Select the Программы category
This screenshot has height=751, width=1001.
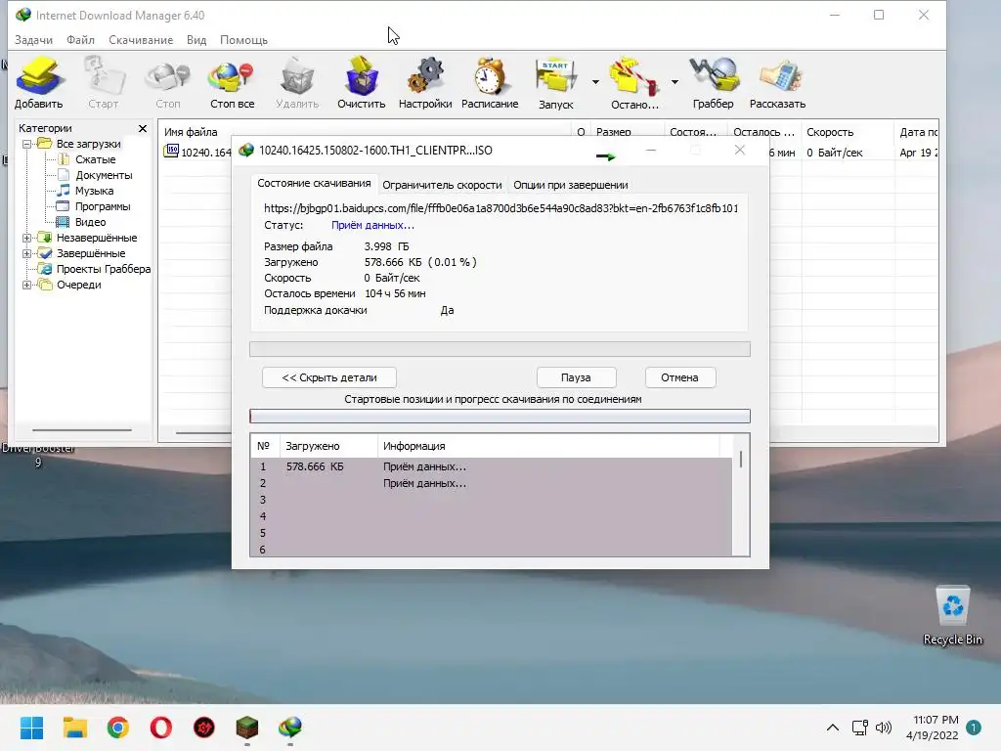click(x=102, y=206)
